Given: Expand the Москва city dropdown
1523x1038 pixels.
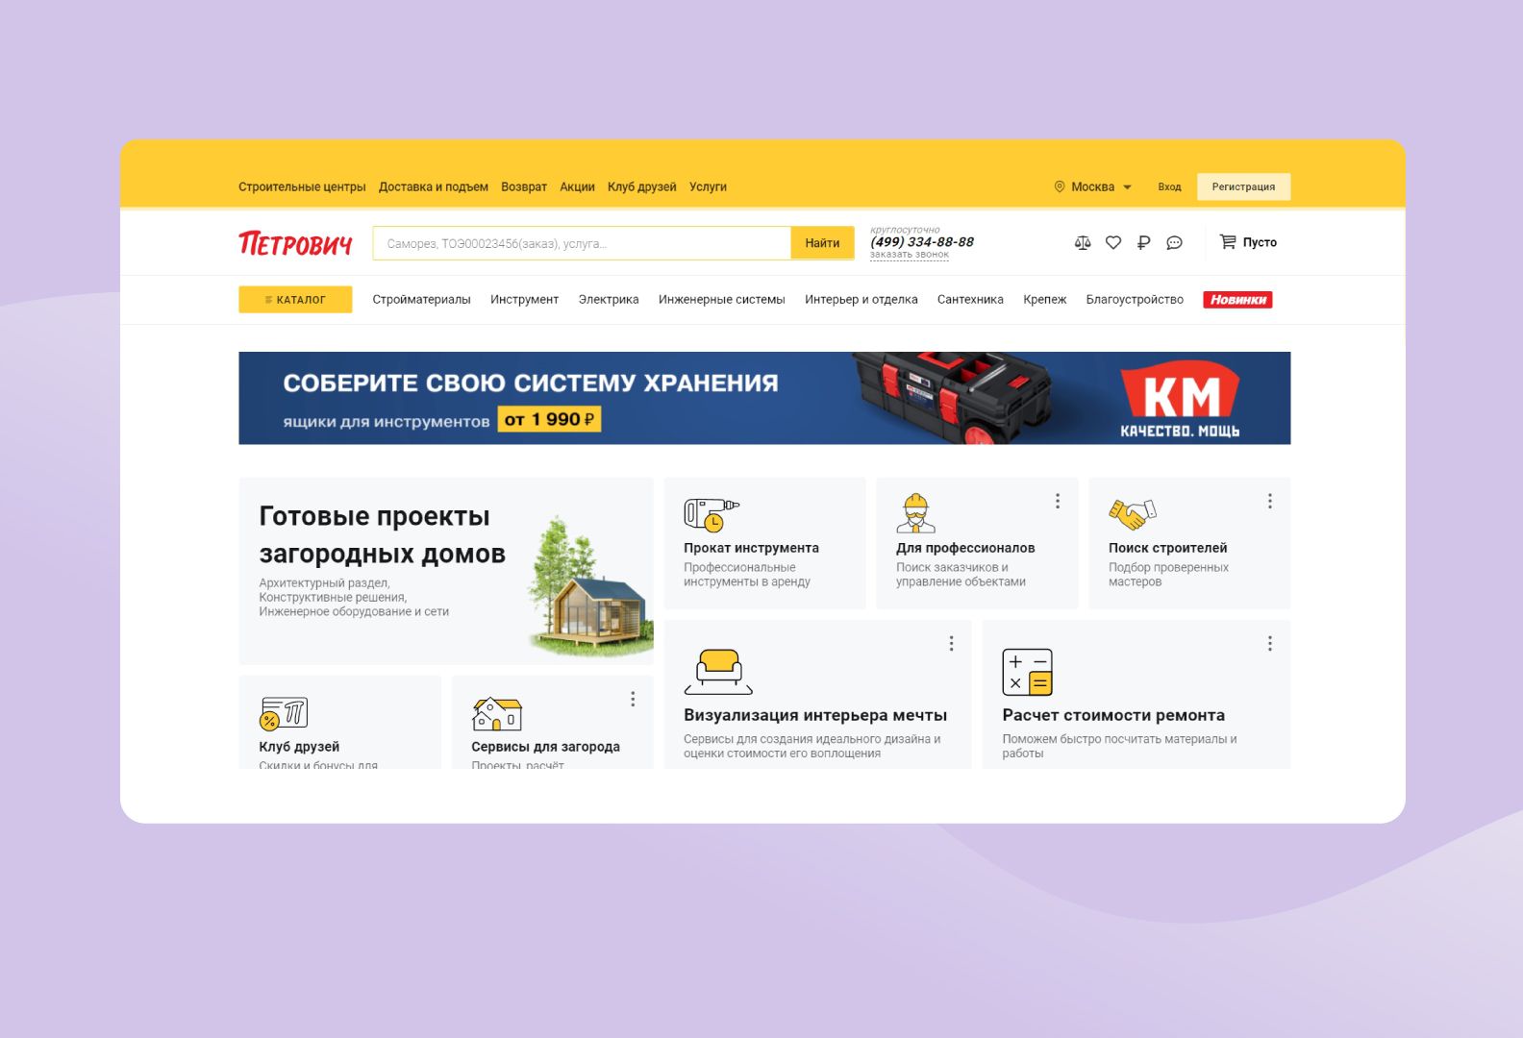Looking at the screenshot, I should pyautogui.click(x=1093, y=186).
